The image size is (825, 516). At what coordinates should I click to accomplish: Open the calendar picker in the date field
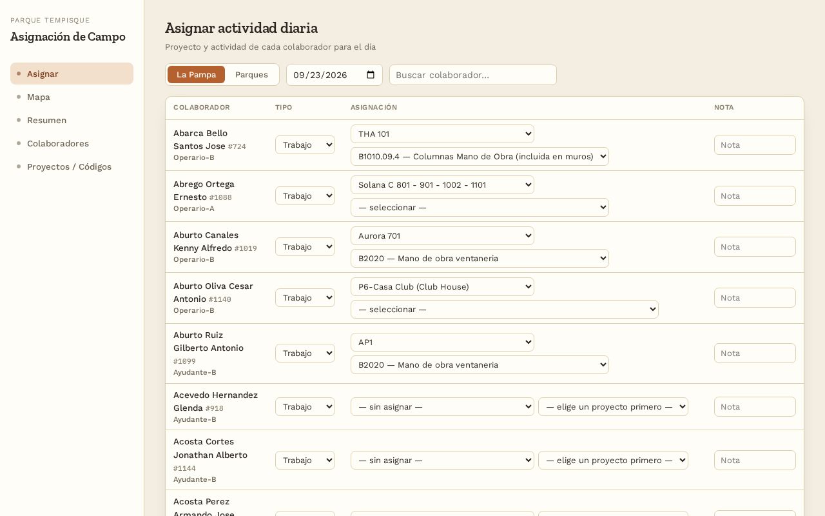coord(371,75)
